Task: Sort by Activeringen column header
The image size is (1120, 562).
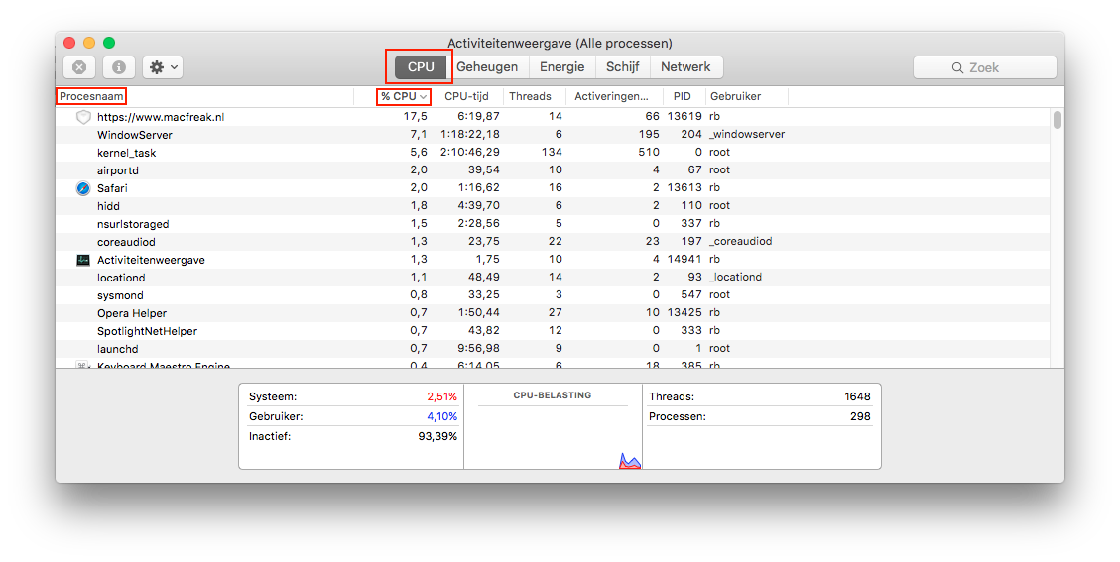Action: (x=611, y=96)
